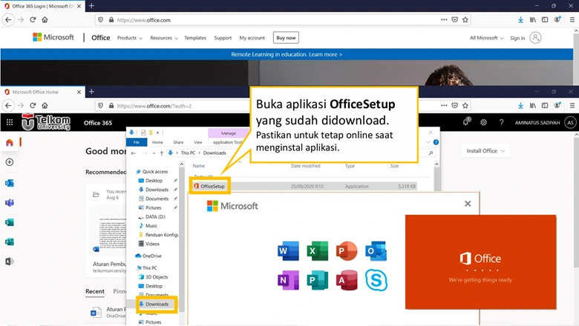Click Sign in link

point(517,38)
